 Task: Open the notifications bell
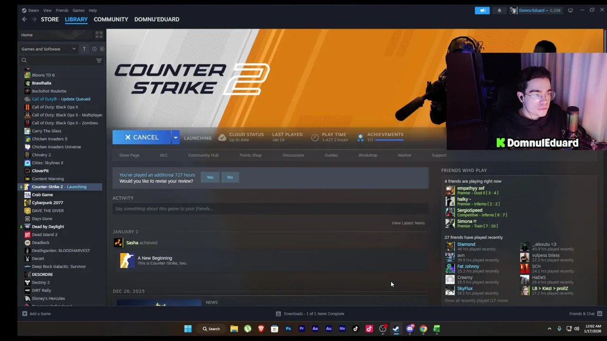(499, 10)
